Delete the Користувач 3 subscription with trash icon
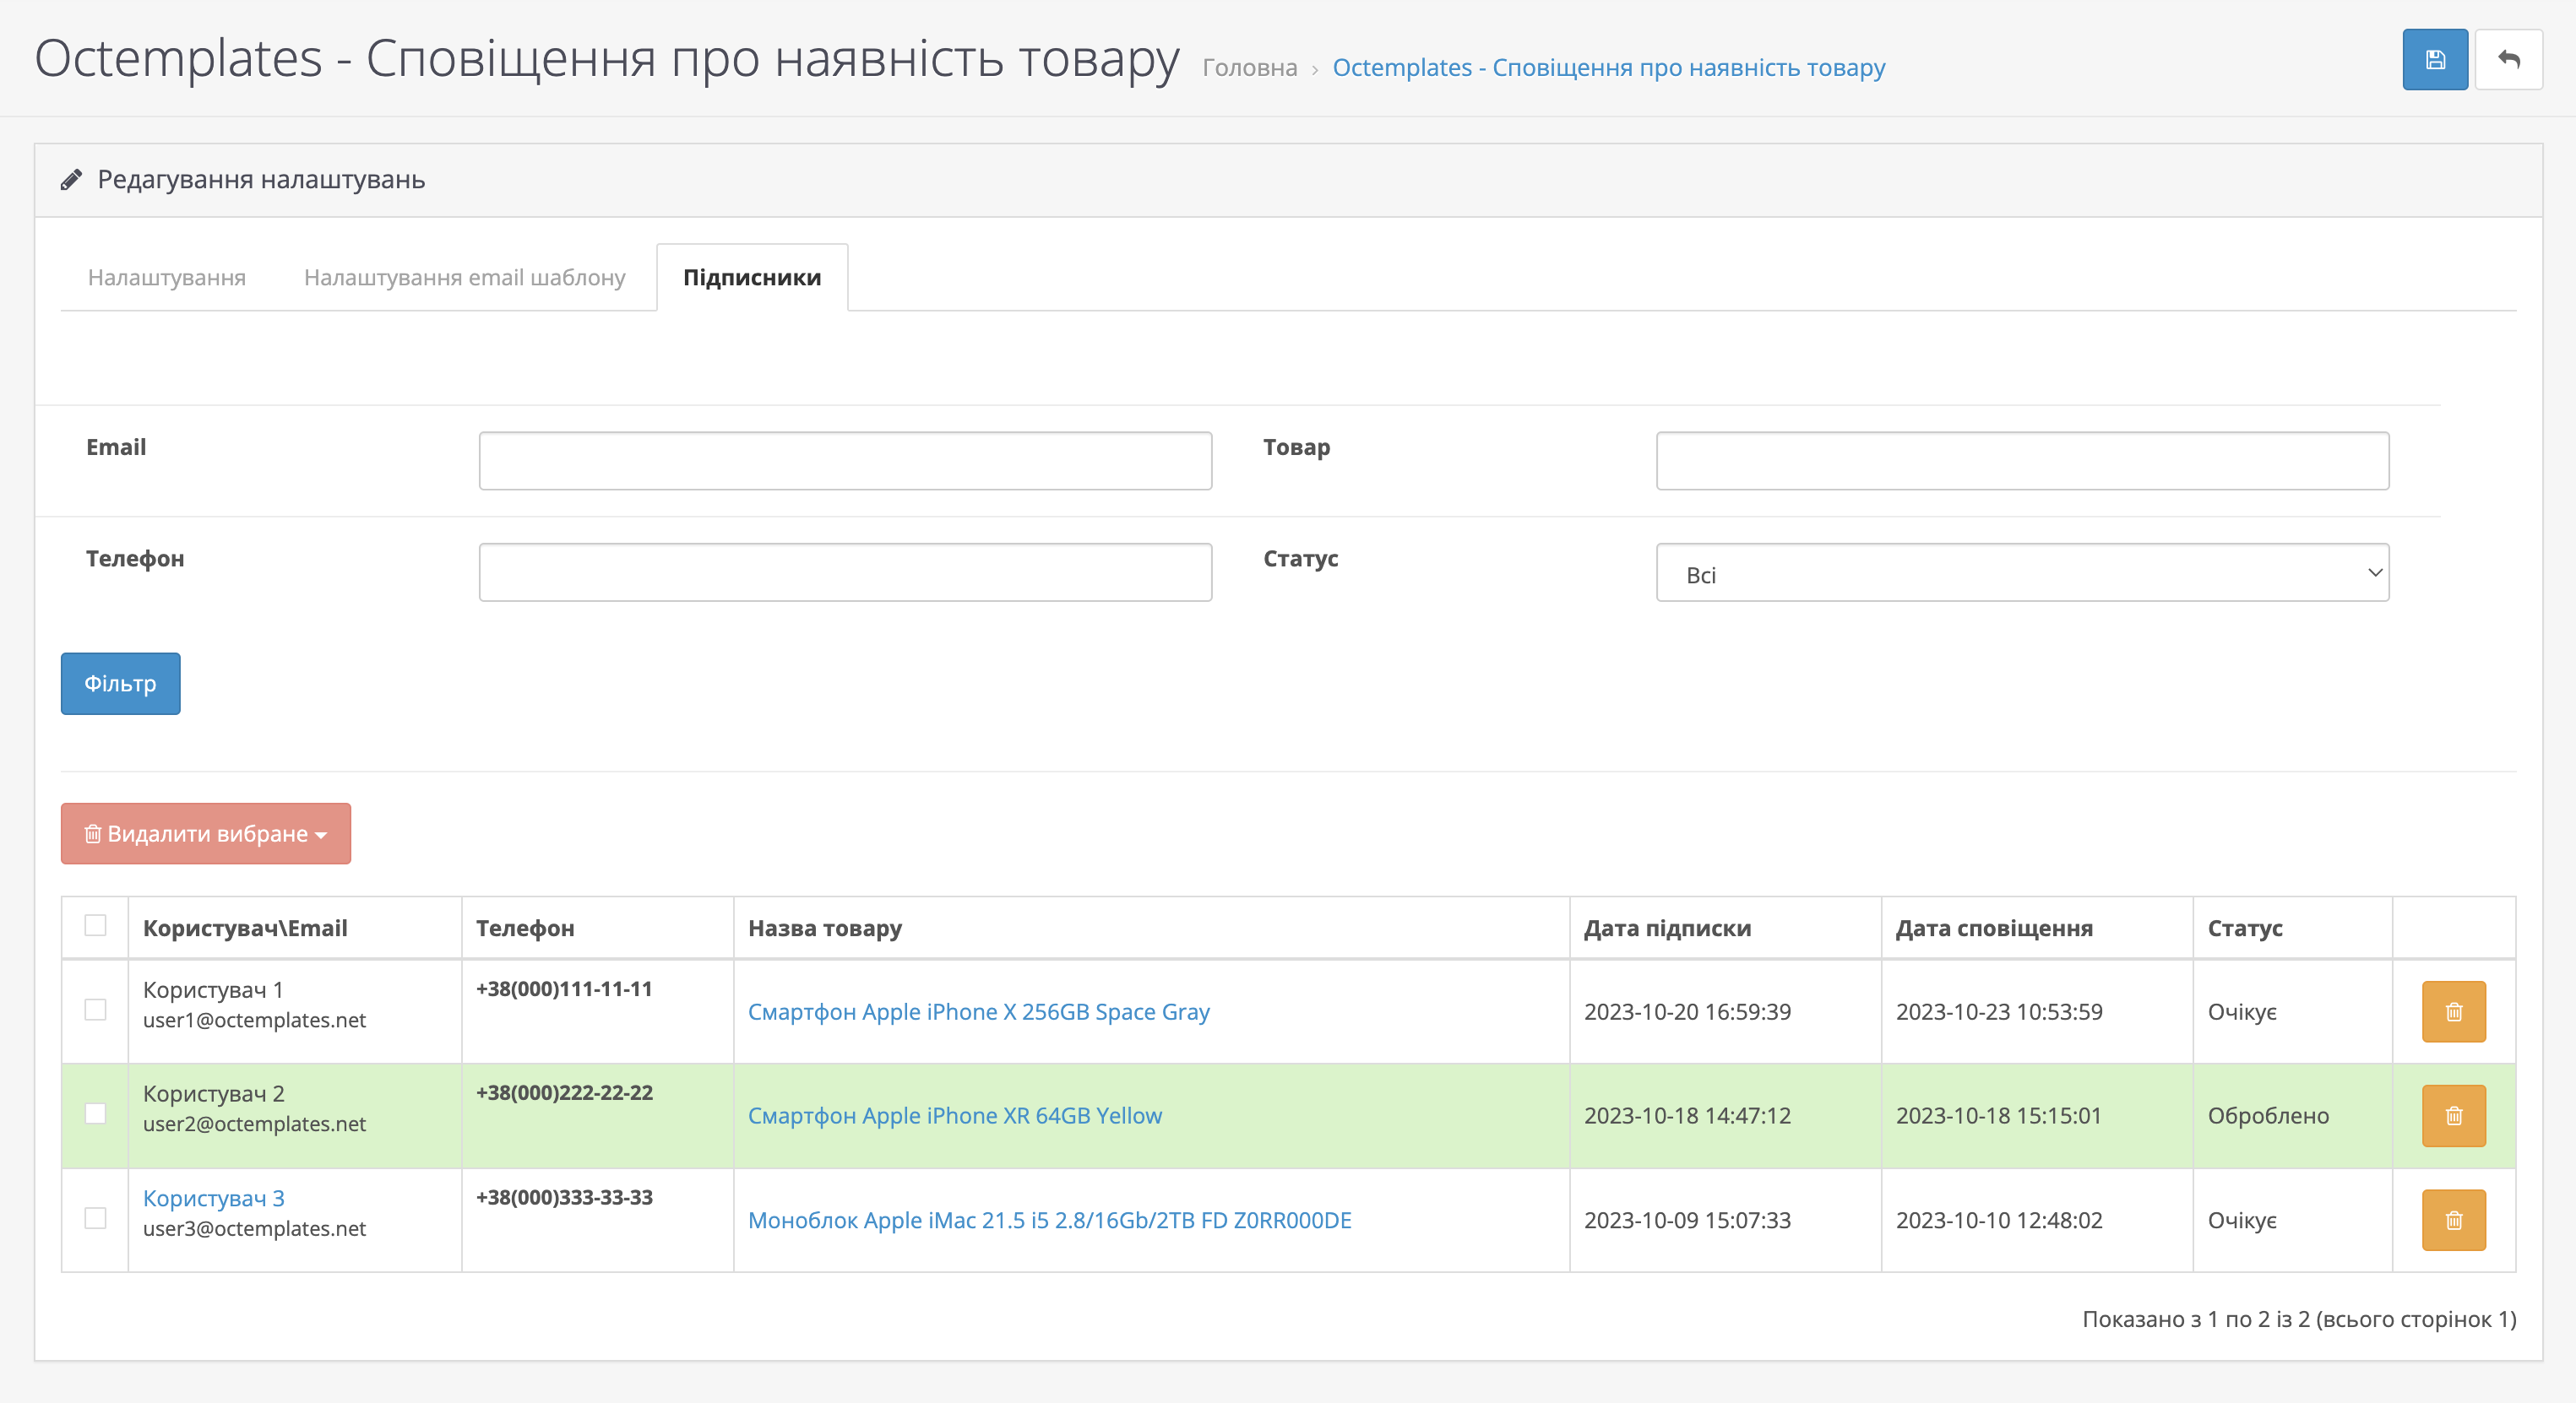This screenshot has height=1403, width=2576. 2453,1219
